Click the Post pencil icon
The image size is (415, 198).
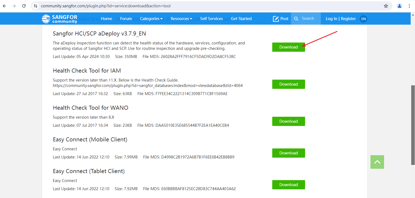[x=276, y=19]
